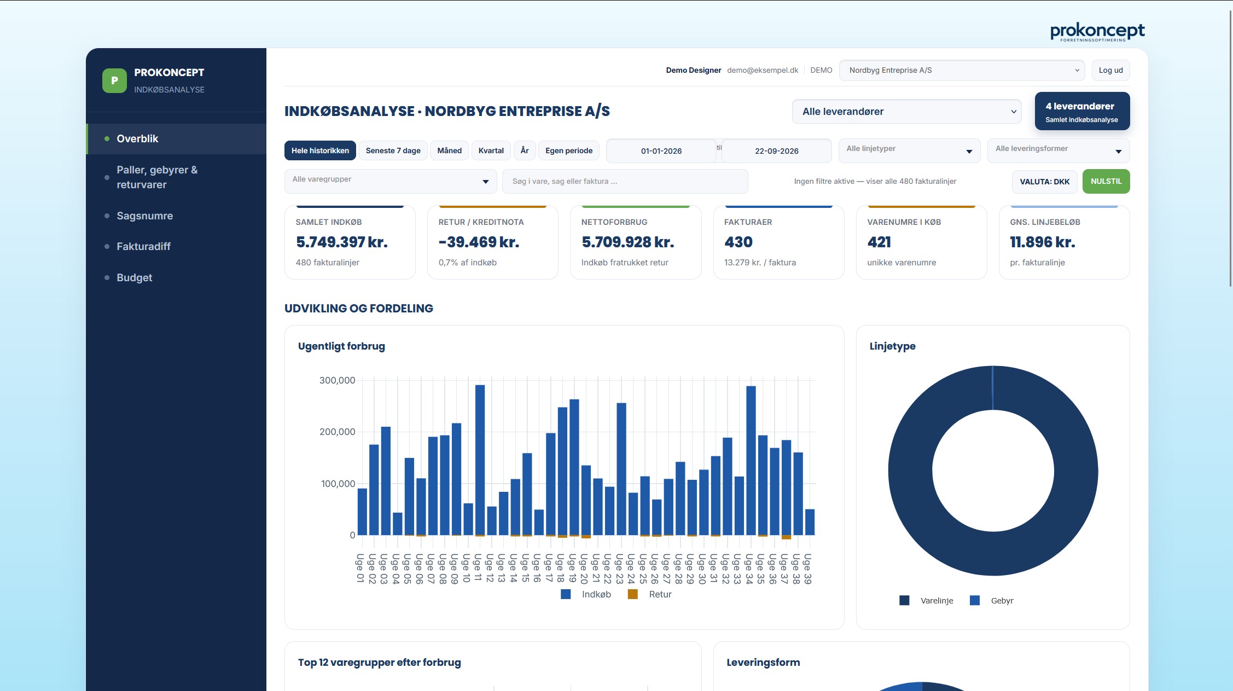
Task: Expand the Alle linjetyper filter
Action: pos(909,151)
